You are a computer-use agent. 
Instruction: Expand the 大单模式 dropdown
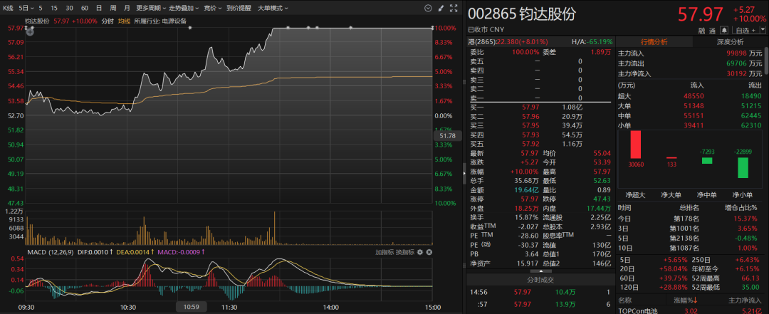(x=272, y=8)
